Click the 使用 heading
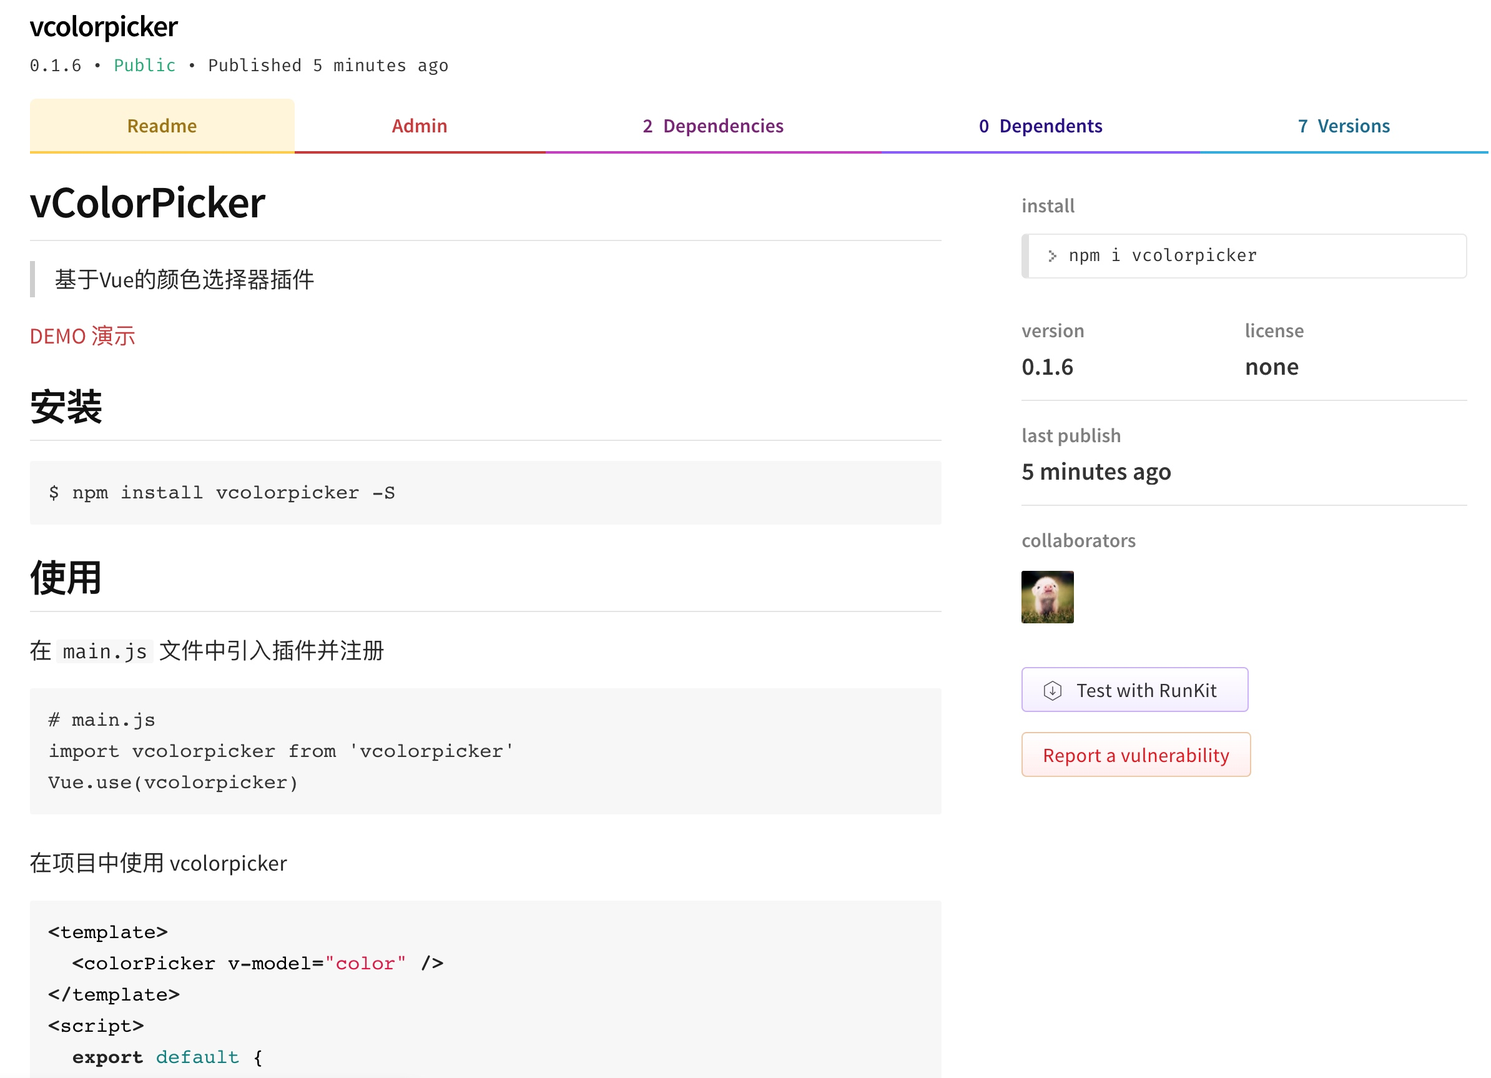The width and height of the screenshot is (1491, 1078). pos(66,578)
